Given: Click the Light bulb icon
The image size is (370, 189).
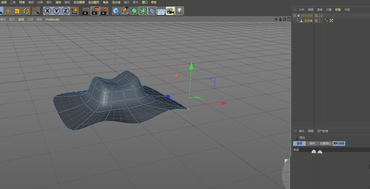Looking at the screenshot, I should [x=179, y=11].
